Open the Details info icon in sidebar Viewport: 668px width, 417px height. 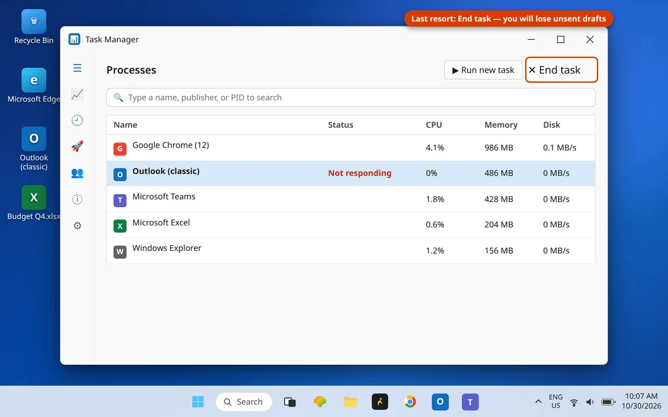click(x=77, y=199)
